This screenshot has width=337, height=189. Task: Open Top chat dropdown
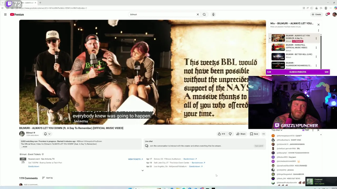point(277,130)
